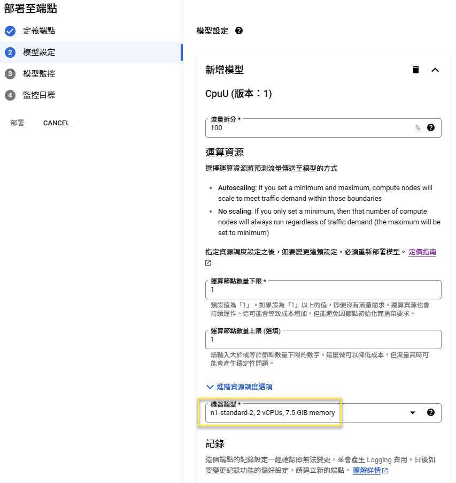
Task: Click into 運算節點數量下限 input field
Action: click(x=323, y=290)
